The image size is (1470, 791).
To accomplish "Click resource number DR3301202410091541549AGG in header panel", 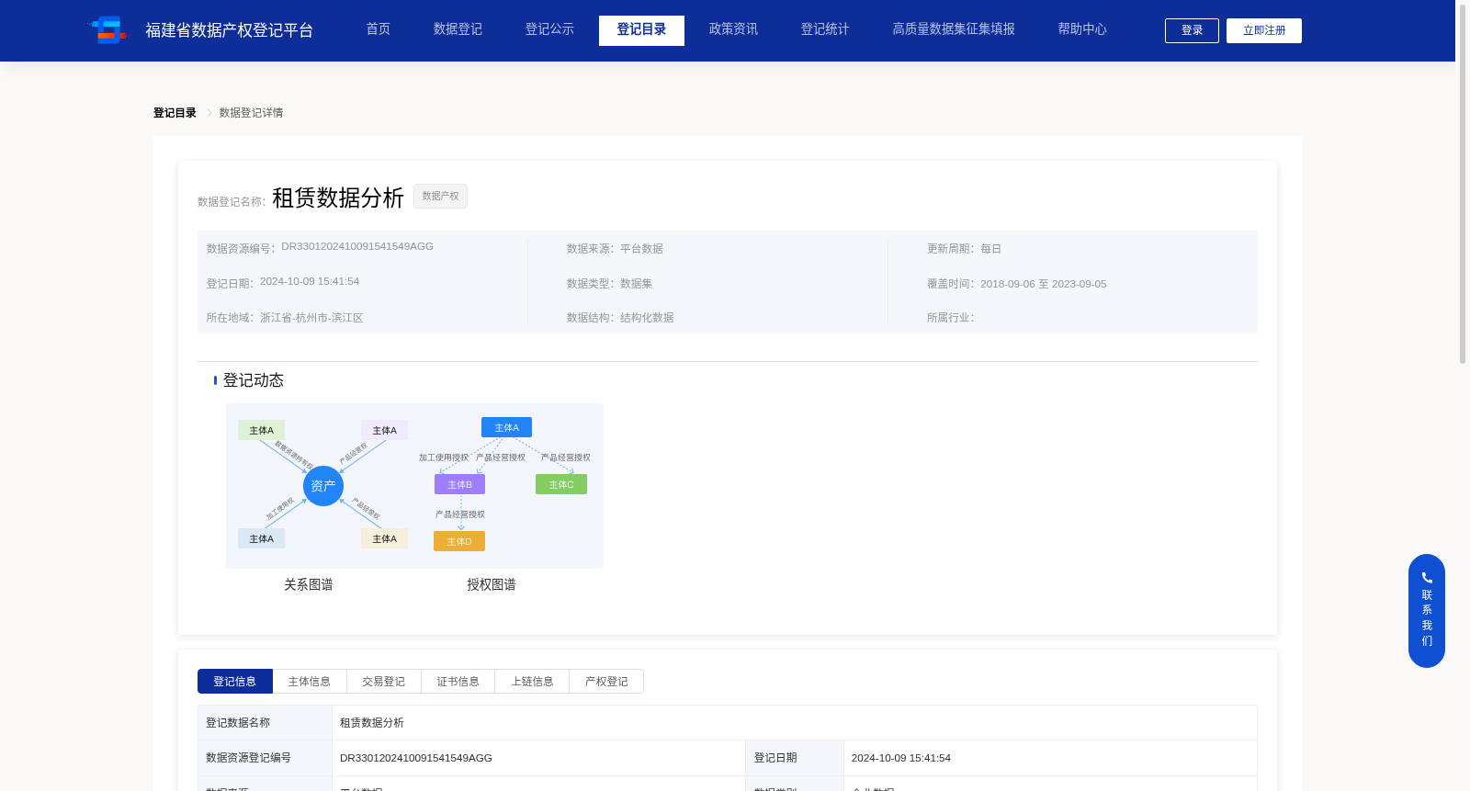I will (x=357, y=246).
